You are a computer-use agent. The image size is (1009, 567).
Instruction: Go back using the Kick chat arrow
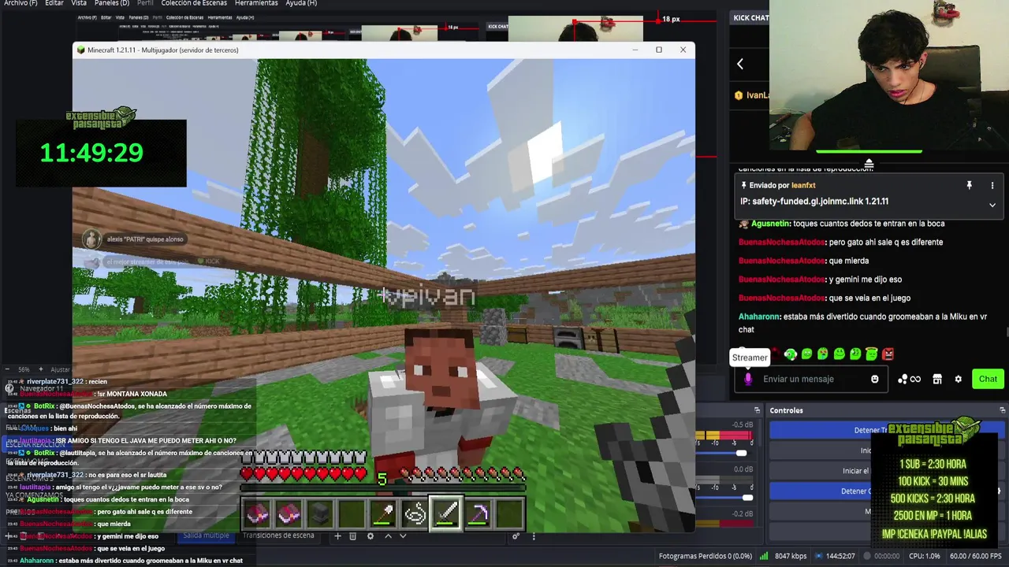coord(740,64)
